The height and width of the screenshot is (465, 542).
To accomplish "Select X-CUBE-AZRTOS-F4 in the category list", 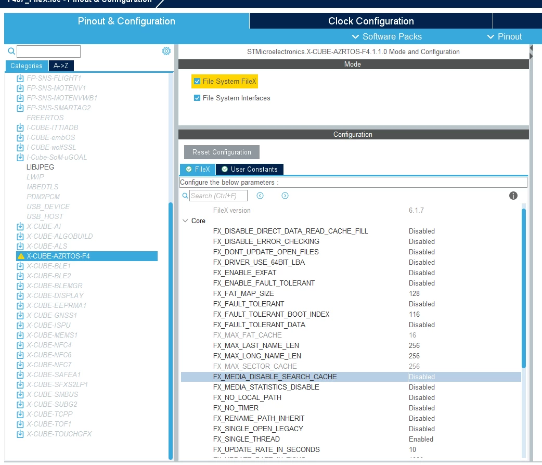I will [87, 256].
